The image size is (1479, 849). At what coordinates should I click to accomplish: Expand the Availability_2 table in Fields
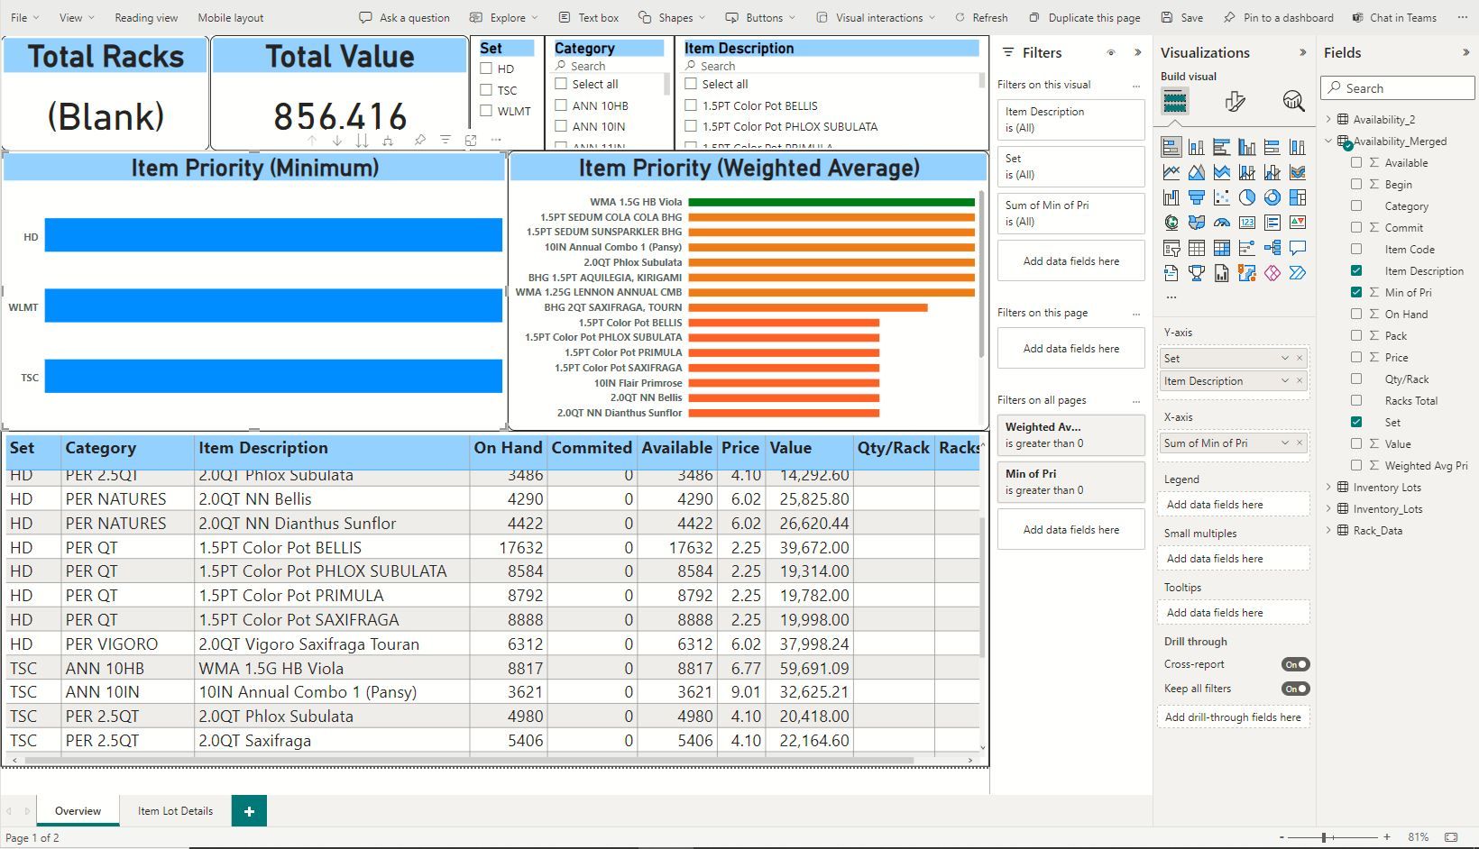pos(1329,119)
